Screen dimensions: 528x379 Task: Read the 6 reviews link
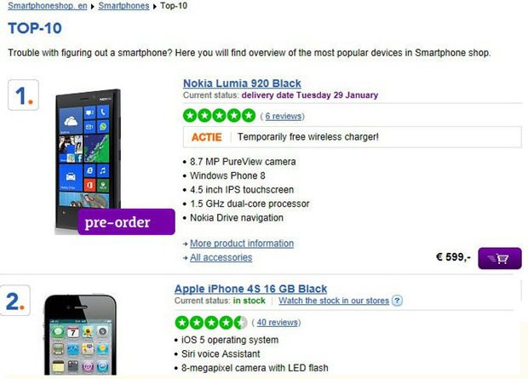[x=284, y=116]
